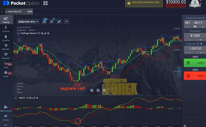Viewport: 206px width, 127px height.
Task: Open chart type M5 candle button
Action: (45, 21)
